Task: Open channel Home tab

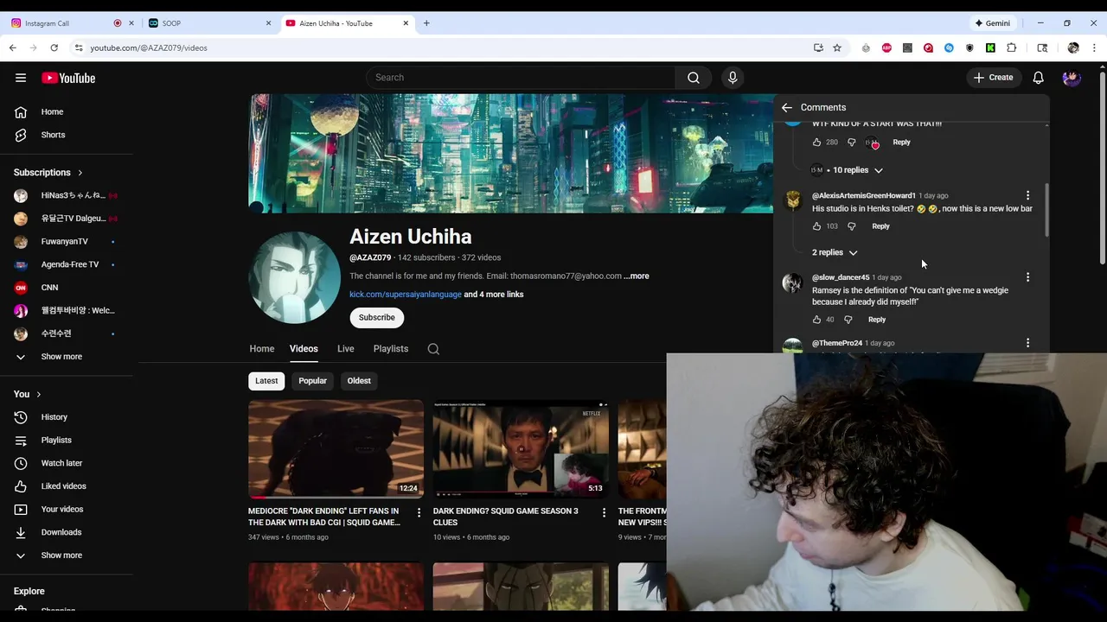Action: point(262,349)
